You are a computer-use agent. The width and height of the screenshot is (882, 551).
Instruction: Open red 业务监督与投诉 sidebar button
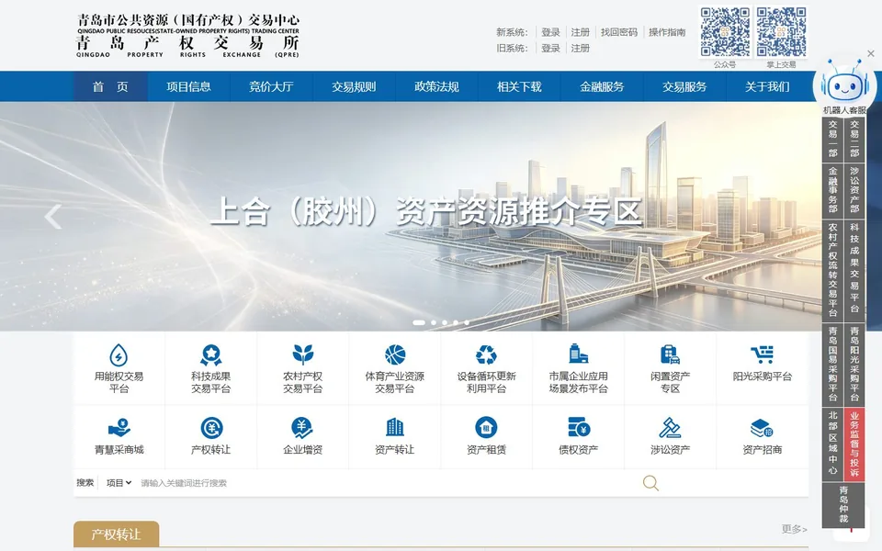(x=854, y=444)
